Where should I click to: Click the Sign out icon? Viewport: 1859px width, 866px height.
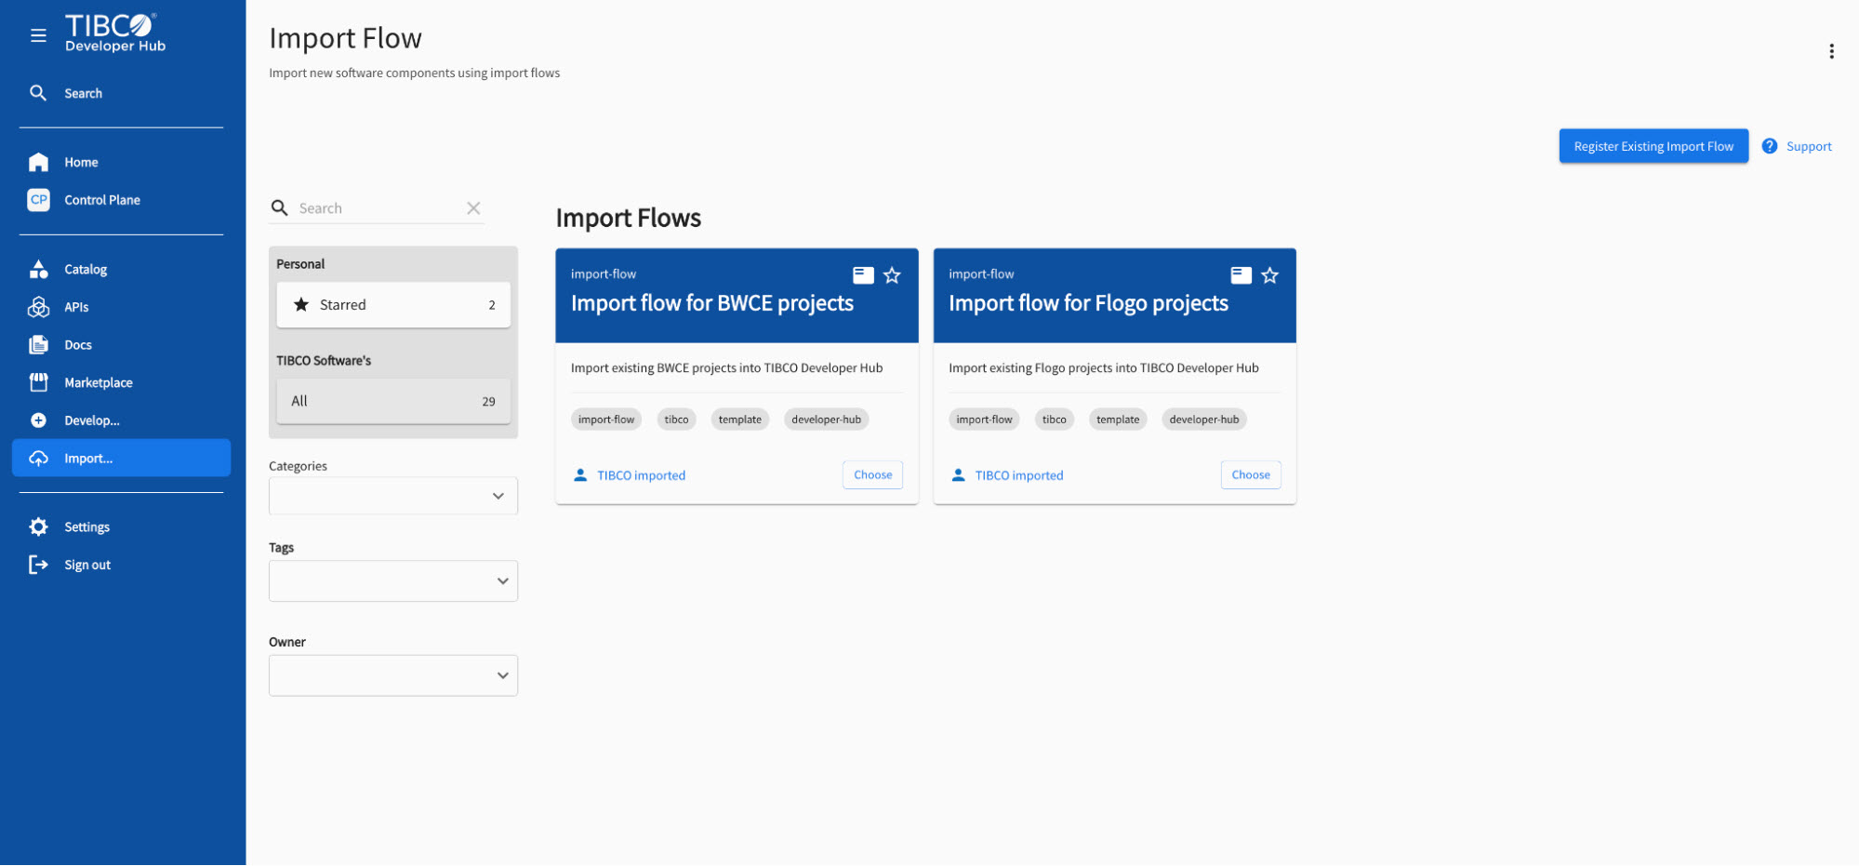(38, 565)
